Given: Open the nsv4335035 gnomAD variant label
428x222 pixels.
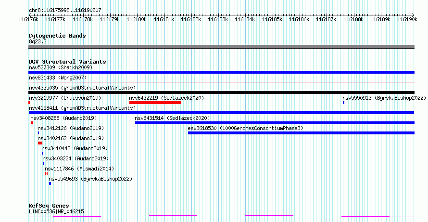Looking at the screenshot, I should [82, 88].
